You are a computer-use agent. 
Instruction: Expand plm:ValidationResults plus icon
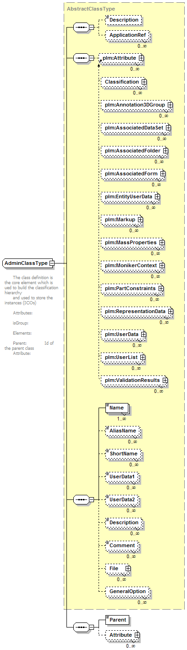165,380
